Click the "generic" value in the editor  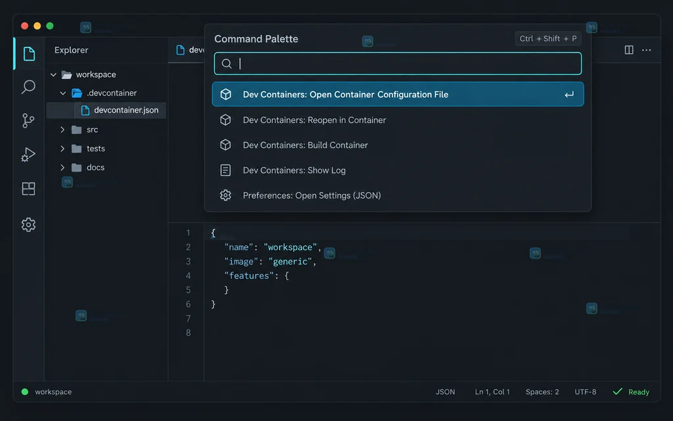(x=290, y=261)
